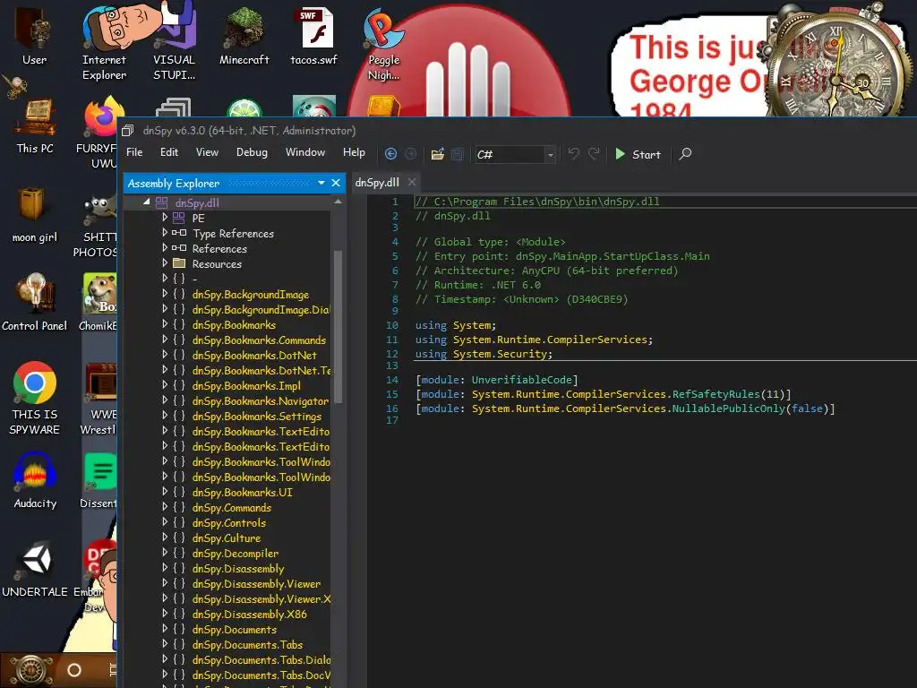The image size is (917, 688).
Task: Open the Audacity desktop icon
Action: [x=35, y=481]
